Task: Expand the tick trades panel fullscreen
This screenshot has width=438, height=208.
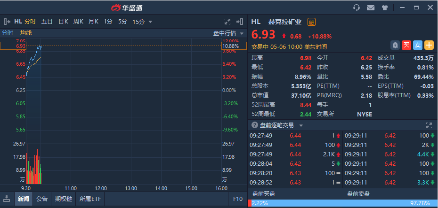Action: coord(429,125)
